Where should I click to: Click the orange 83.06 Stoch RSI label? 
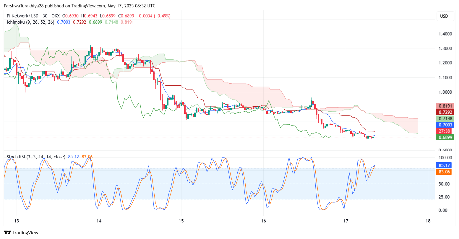[x=444, y=172]
